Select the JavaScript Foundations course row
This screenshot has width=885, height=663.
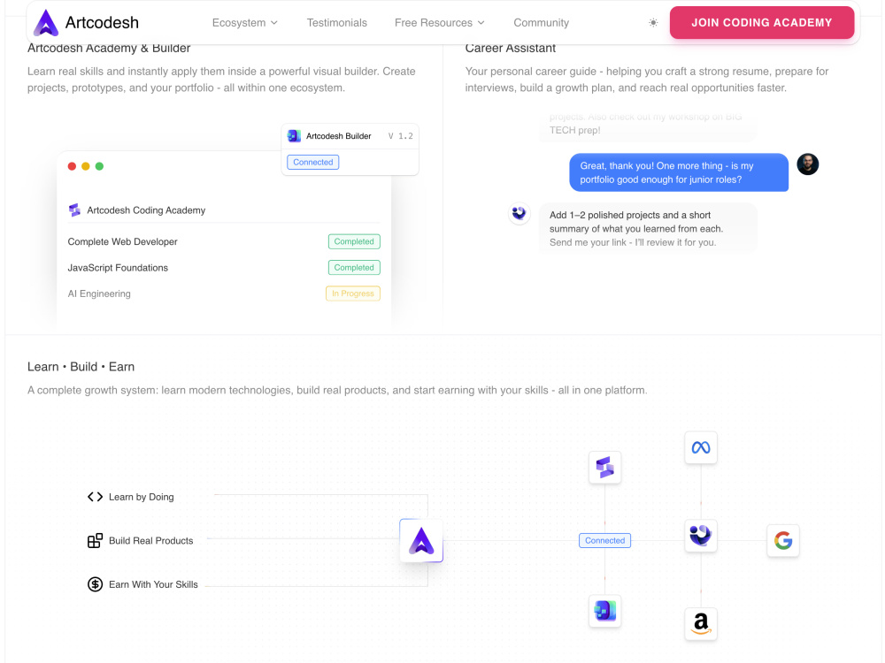click(224, 267)
